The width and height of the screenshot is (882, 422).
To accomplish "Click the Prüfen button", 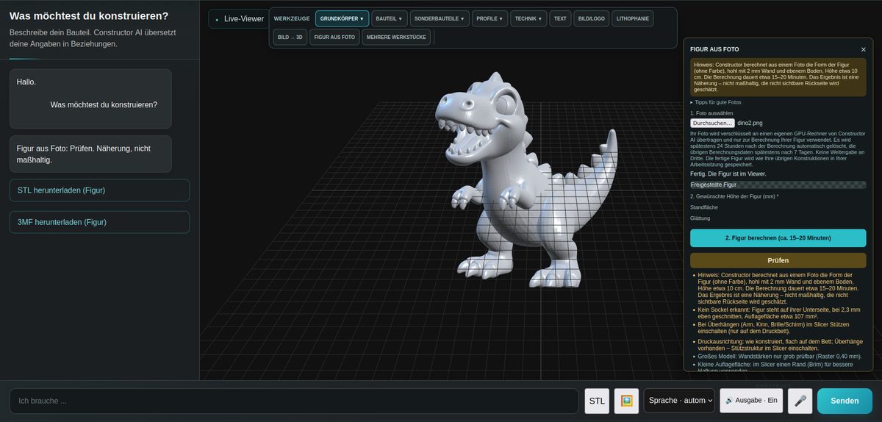I will point(778,260).
